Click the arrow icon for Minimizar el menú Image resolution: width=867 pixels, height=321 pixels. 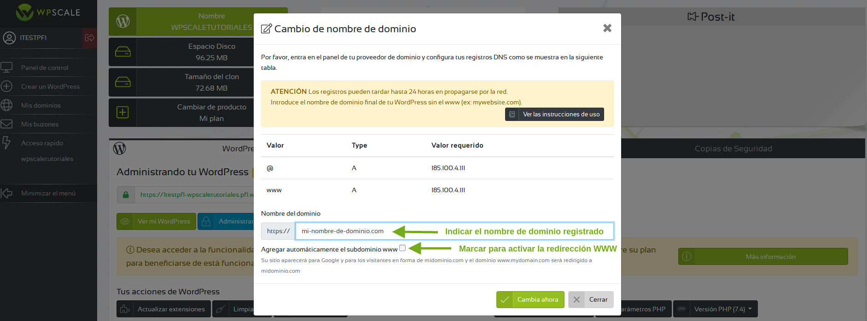click(x=6, y=193)
